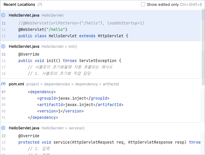Screen dimensions: 205x155
Task: Click line 87 opening dependency tag
Action: coord(42,92)
